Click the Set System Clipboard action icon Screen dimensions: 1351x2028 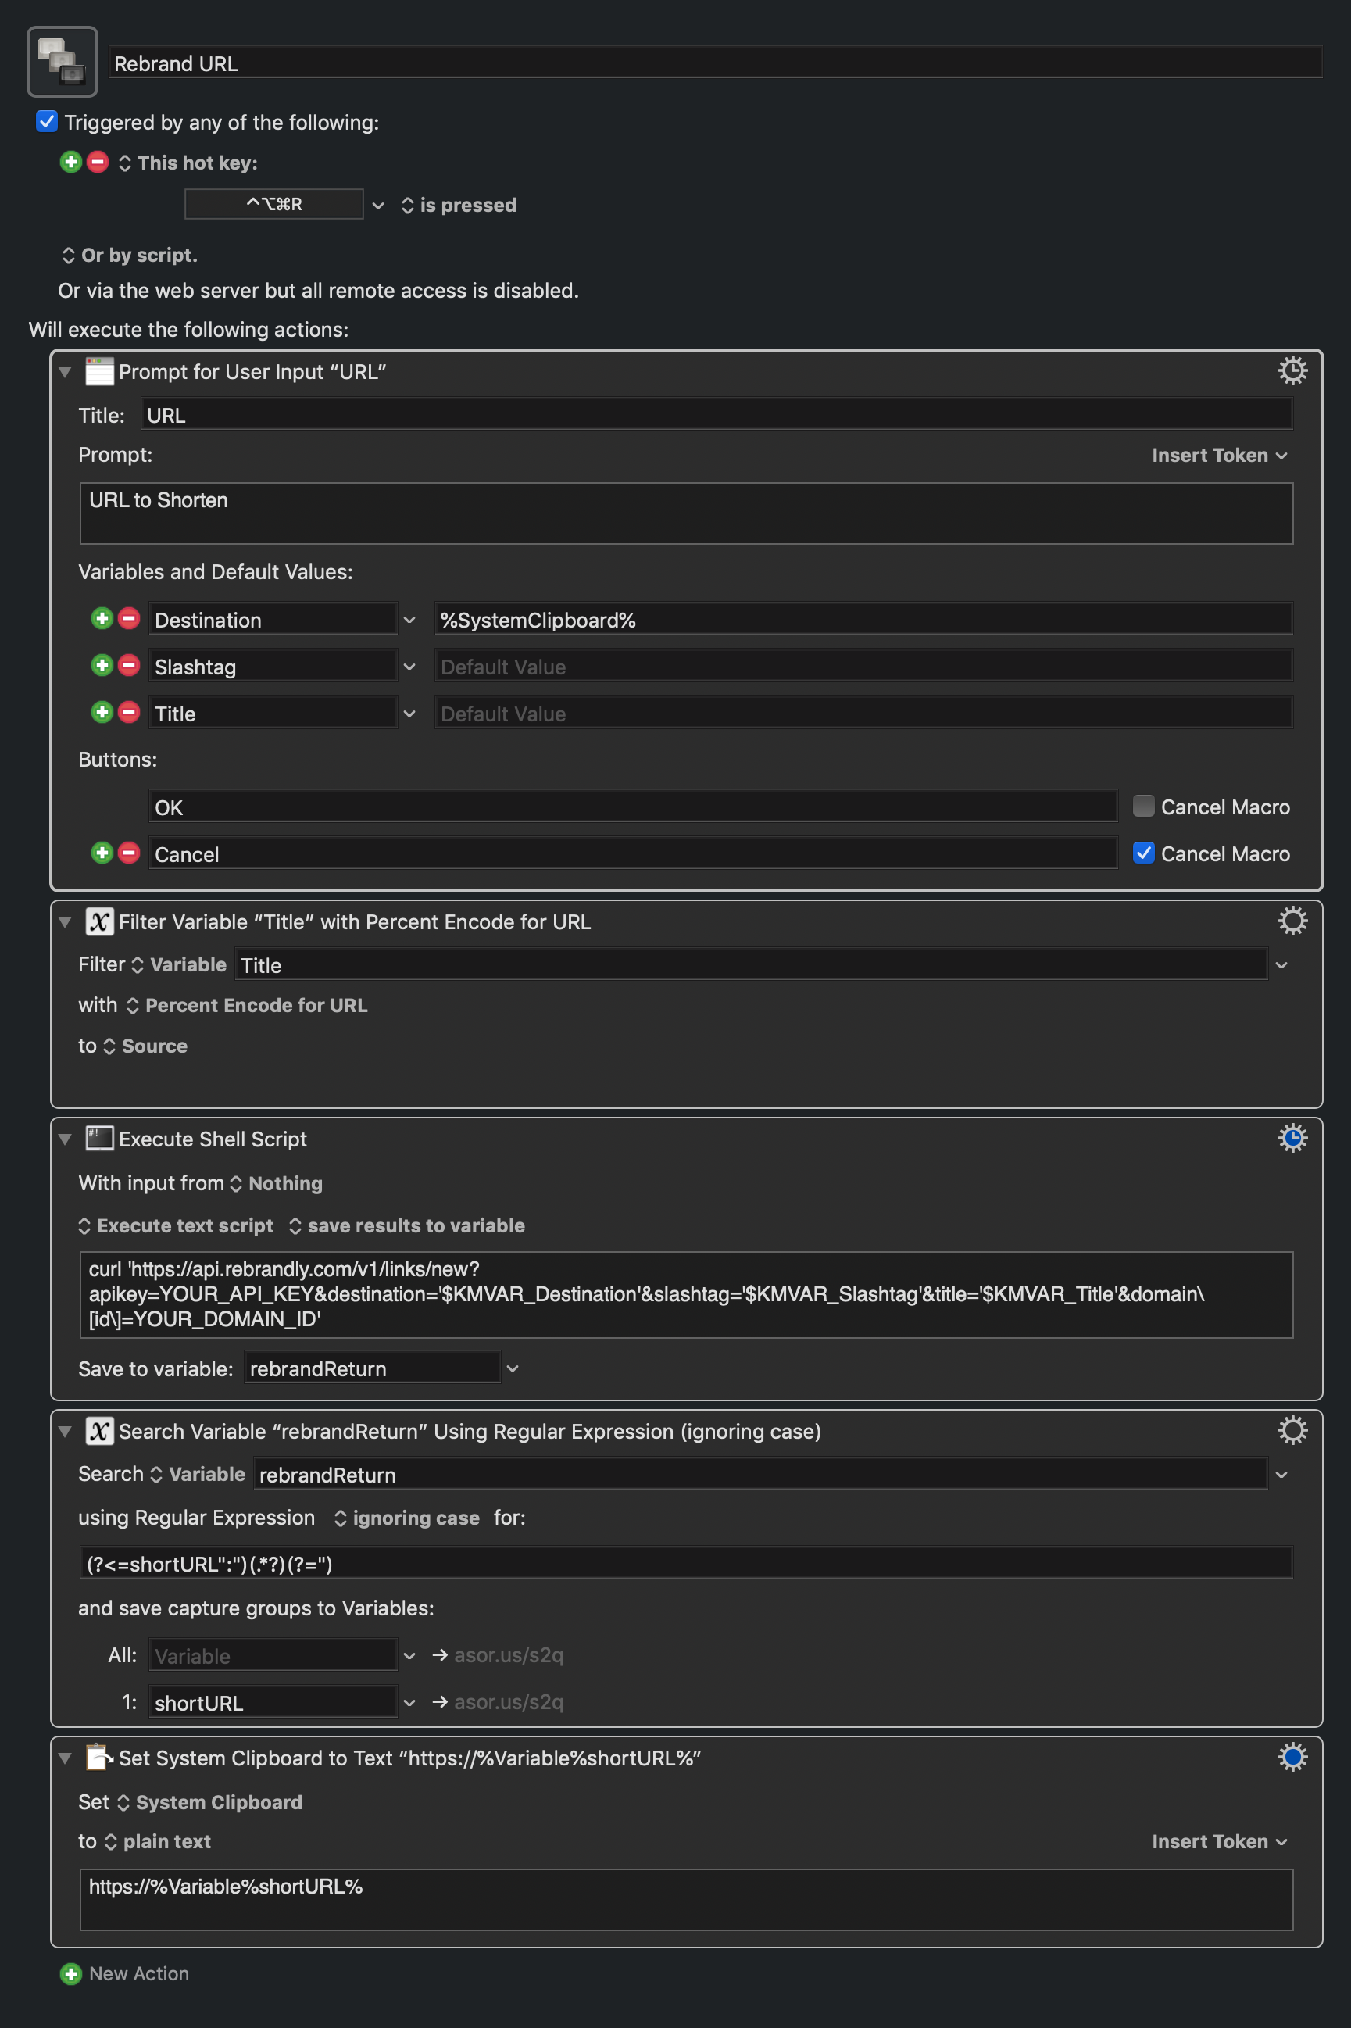pyautogui.click(x=99, y=1758)
